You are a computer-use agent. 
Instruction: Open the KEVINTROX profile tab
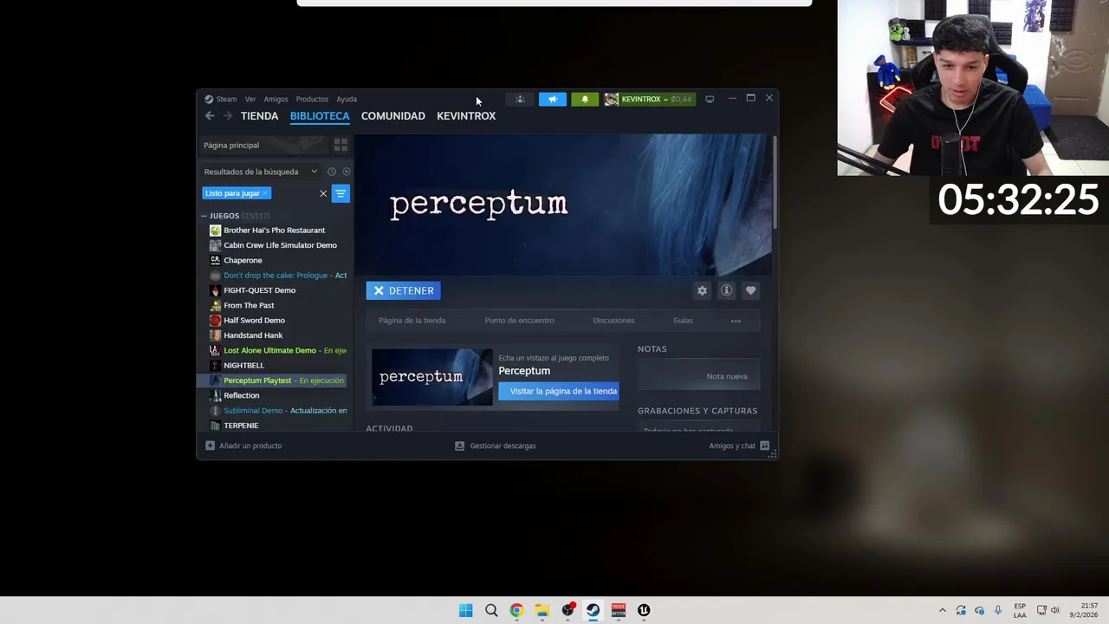[x=466, y=116]
